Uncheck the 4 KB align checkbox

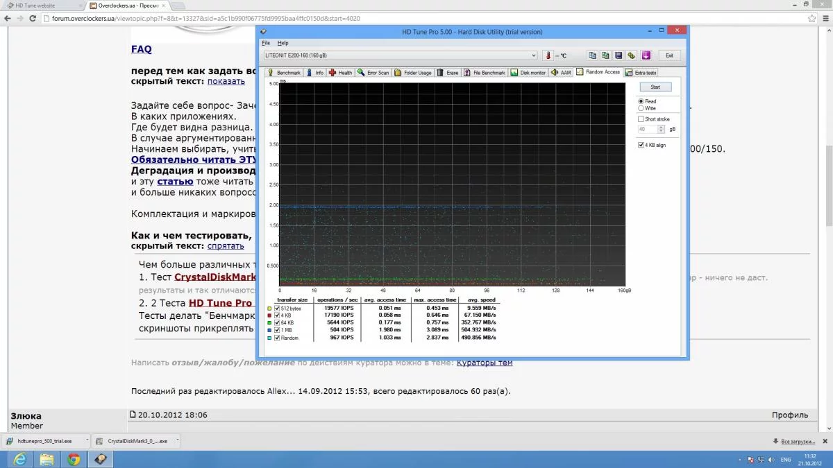[641, 145]
